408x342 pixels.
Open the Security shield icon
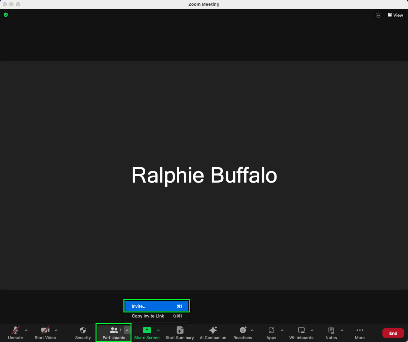coord(83,330)
